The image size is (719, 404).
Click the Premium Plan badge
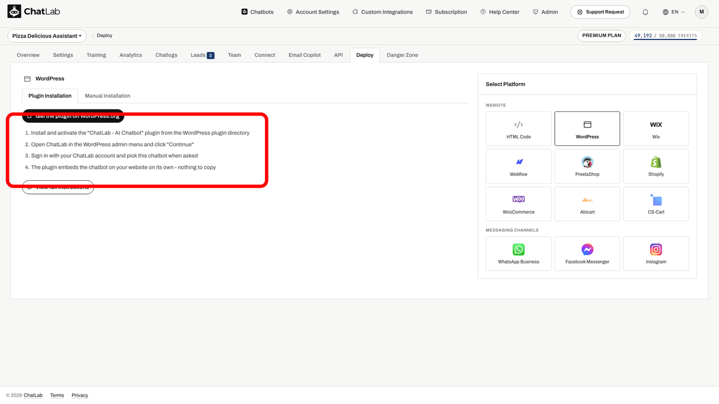pyautogui.click(x=602, y=36)
